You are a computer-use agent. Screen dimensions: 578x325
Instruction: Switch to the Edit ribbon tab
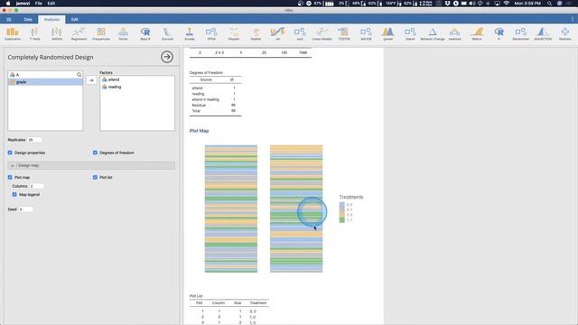[x=74, y=19]
